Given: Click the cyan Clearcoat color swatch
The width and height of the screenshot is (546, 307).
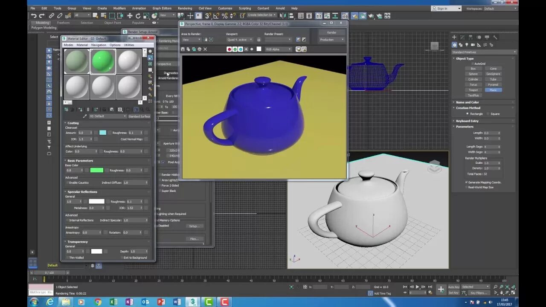Looking at the screenshot, I should tap(103, 133).
